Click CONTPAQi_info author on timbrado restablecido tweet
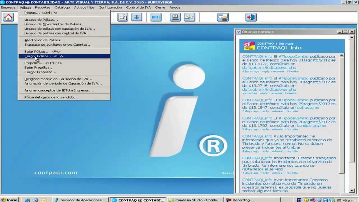359x202 pixels. 257,136
